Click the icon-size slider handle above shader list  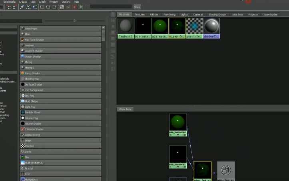pos(74,21)
